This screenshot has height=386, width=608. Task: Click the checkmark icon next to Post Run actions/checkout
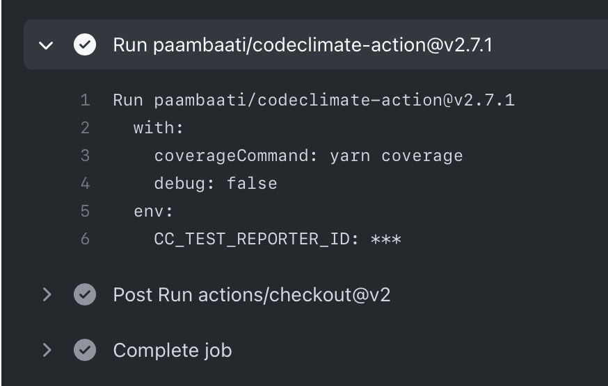85,294
